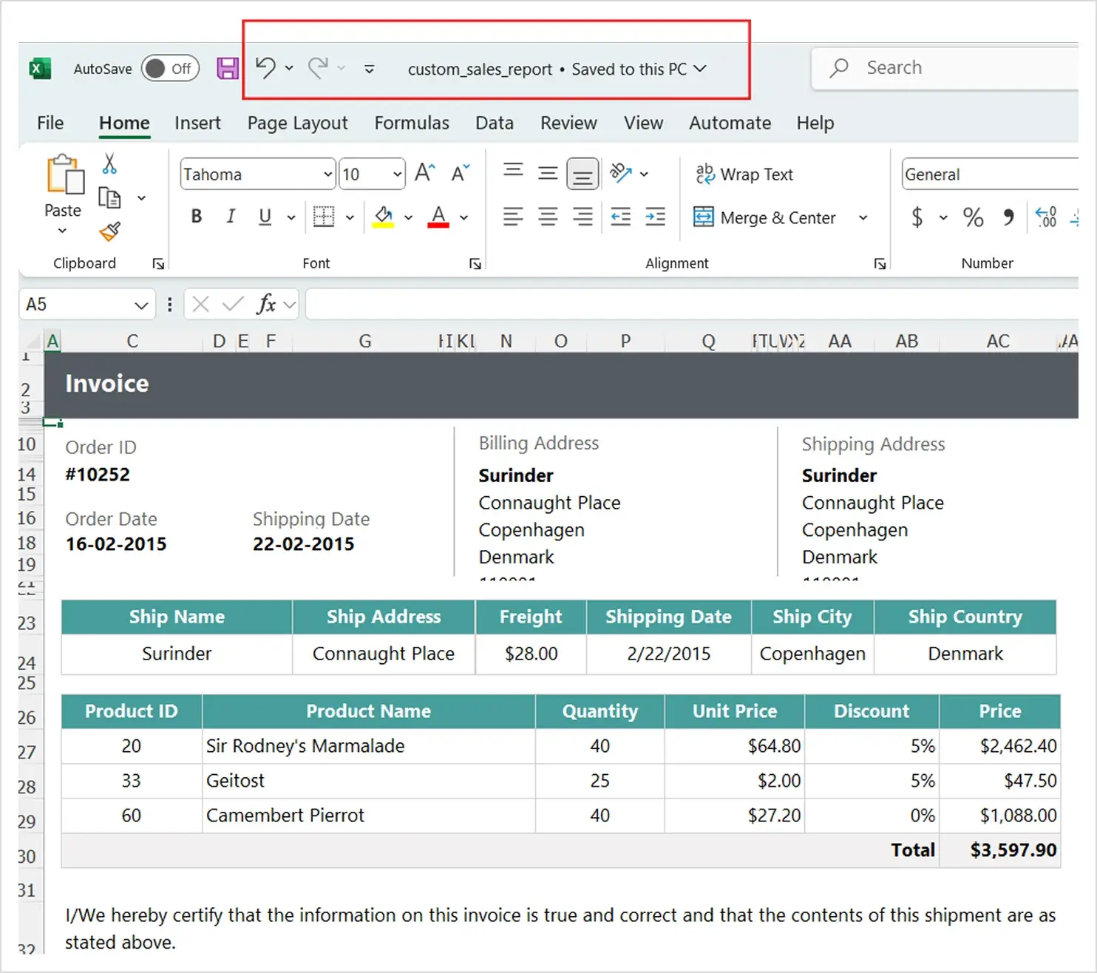Click the Percent Style icon
Screen dimensions: 1097x973
pos(974,217)
